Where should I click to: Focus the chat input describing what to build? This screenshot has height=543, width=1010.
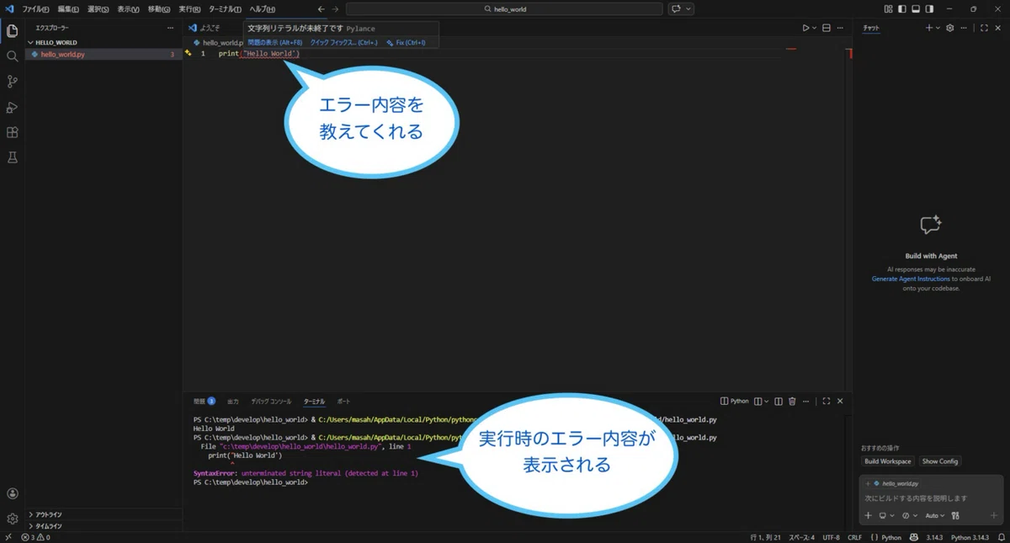click(x=931, y=498)
